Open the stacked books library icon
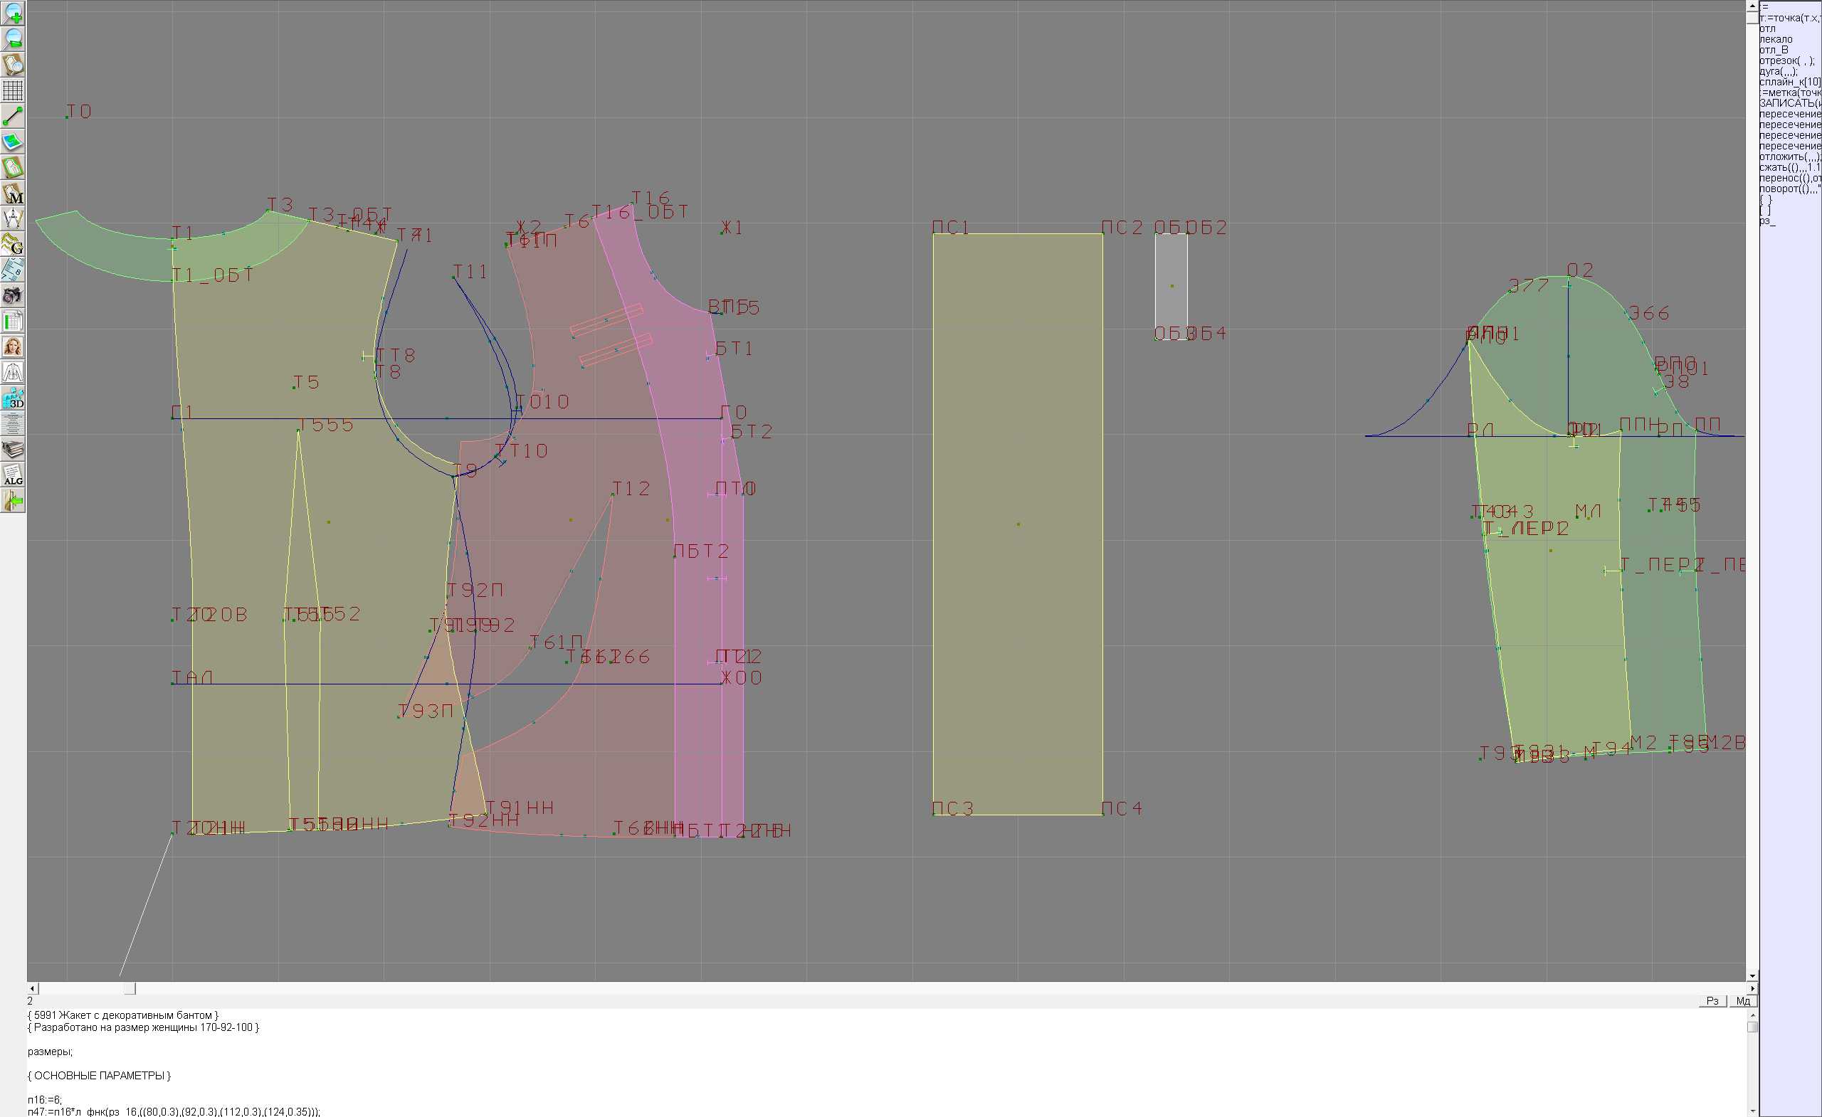The image size is (1822, 1117). tap(13, 450)
